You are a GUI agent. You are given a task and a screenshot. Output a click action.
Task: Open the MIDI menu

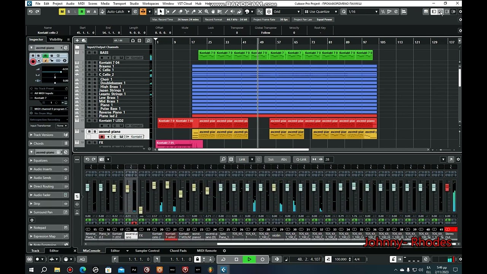(x=81, y=4)
